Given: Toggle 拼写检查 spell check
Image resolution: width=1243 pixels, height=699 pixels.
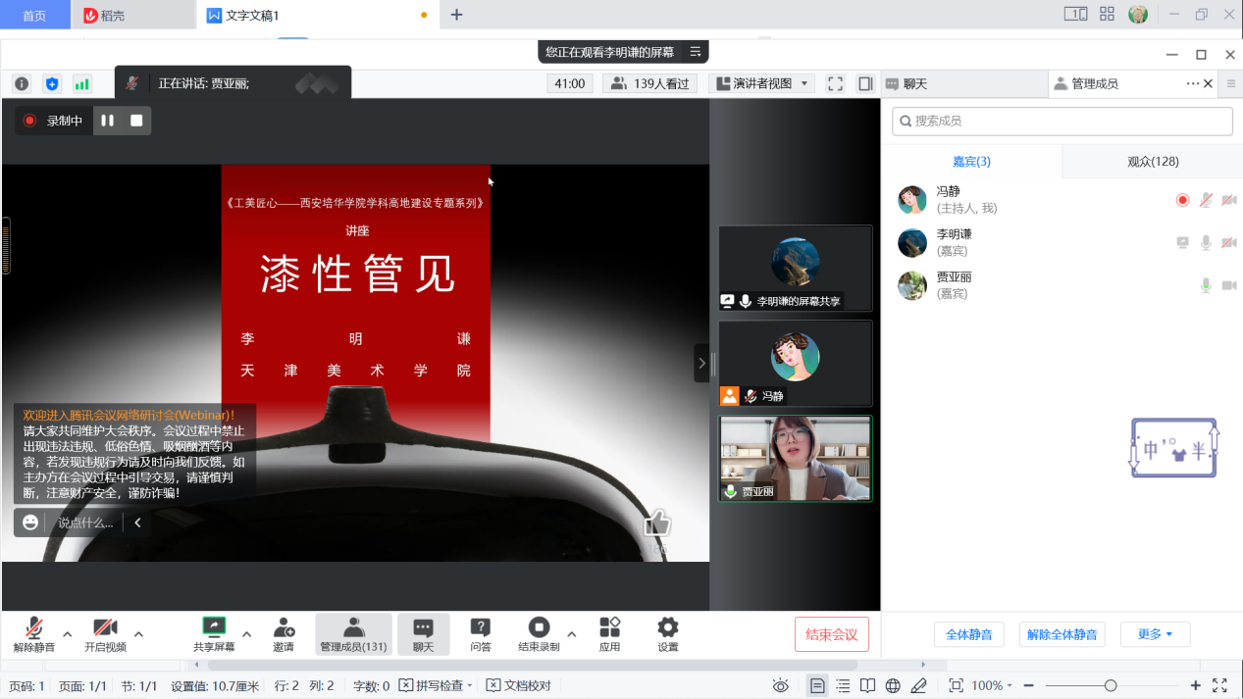Looking at the screenshot, I should tap(437, 685).
